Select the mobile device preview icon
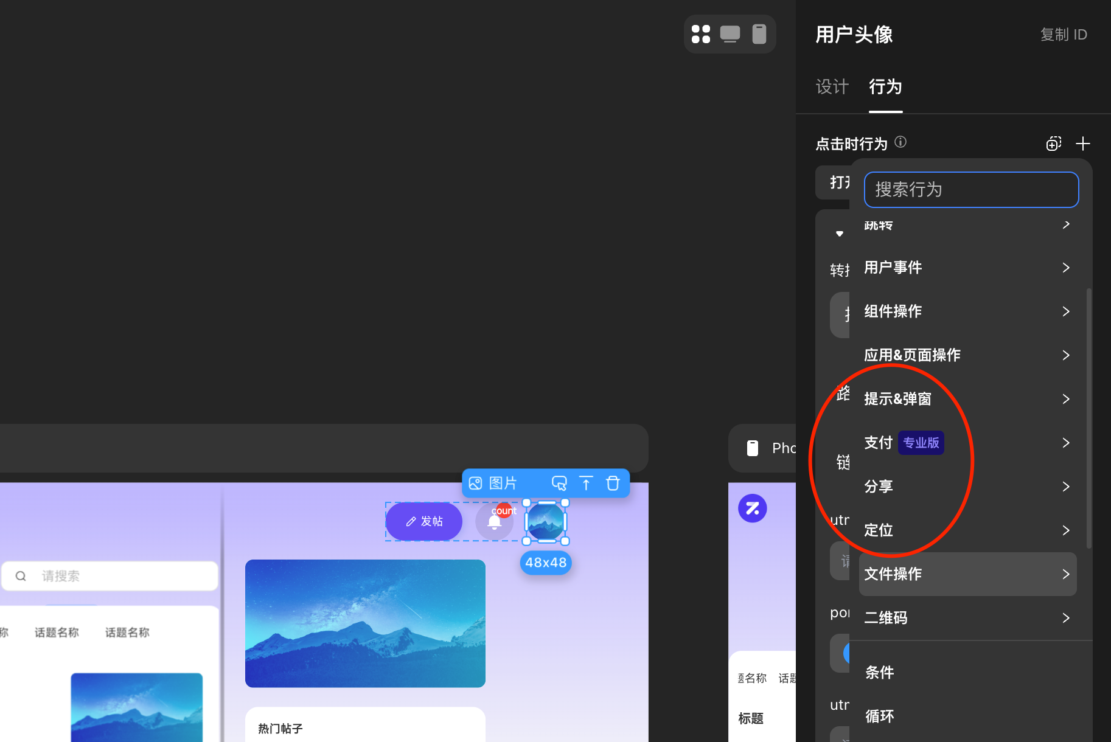 click(x=759, y=34)
